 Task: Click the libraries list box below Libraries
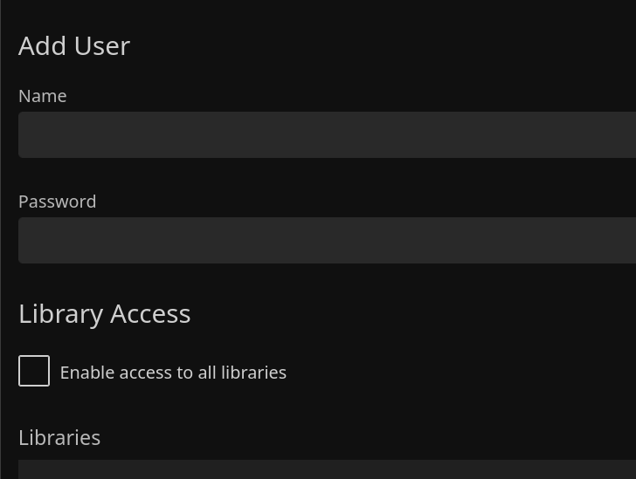(x=327, y=470)
